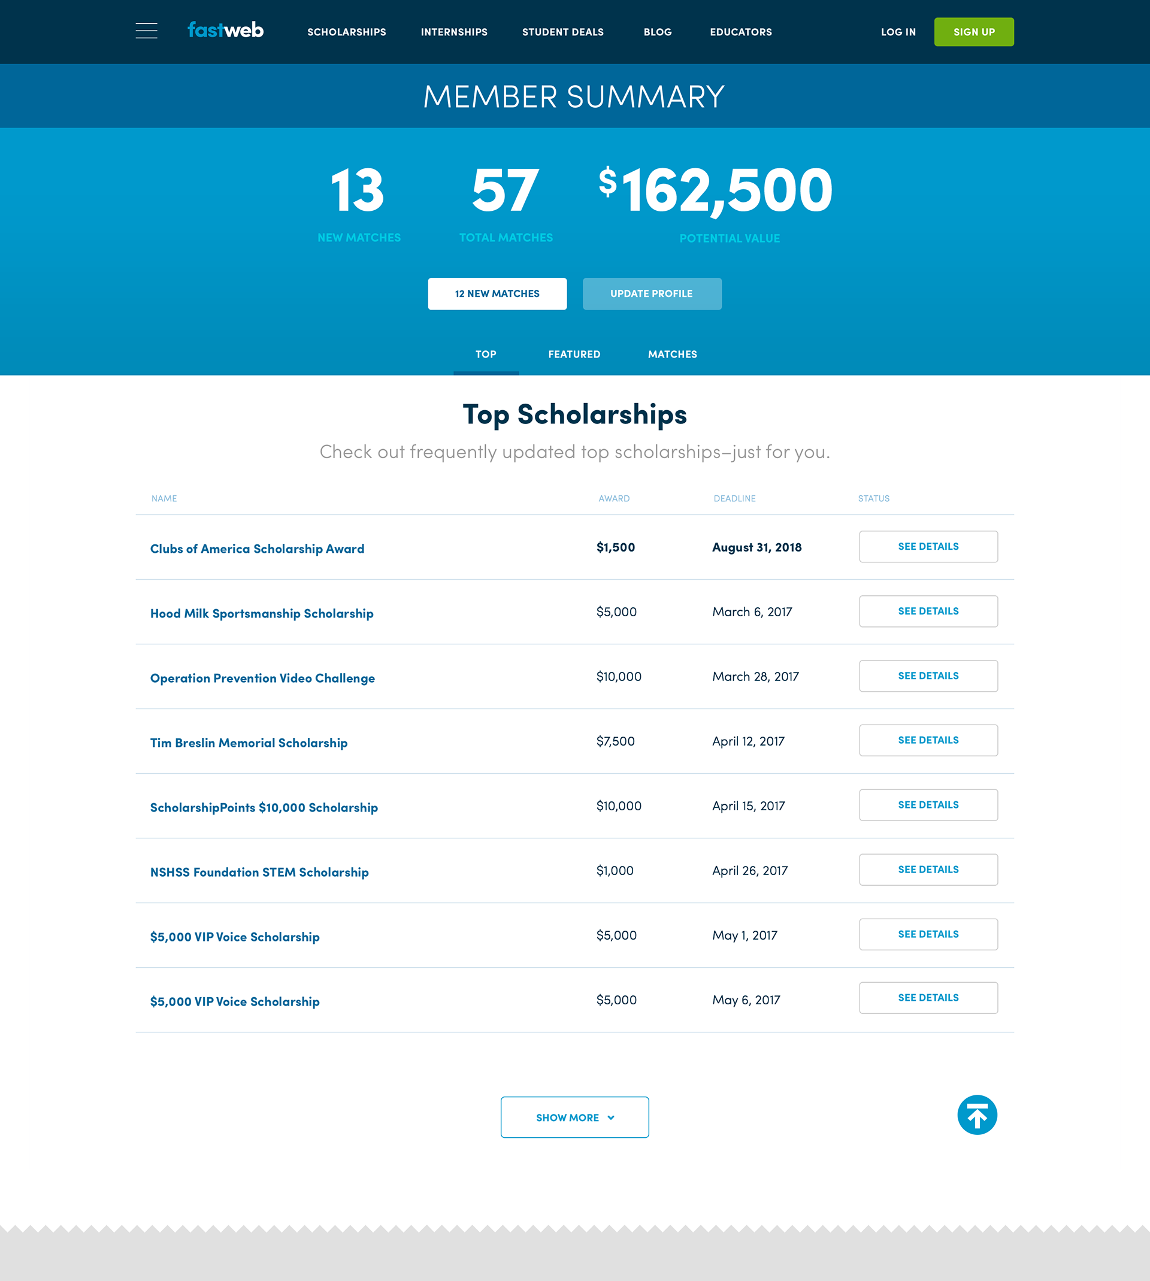Open Scholarships in top navigation
This screenshot has height=1281, width=1150.
(x=346, y=32)
